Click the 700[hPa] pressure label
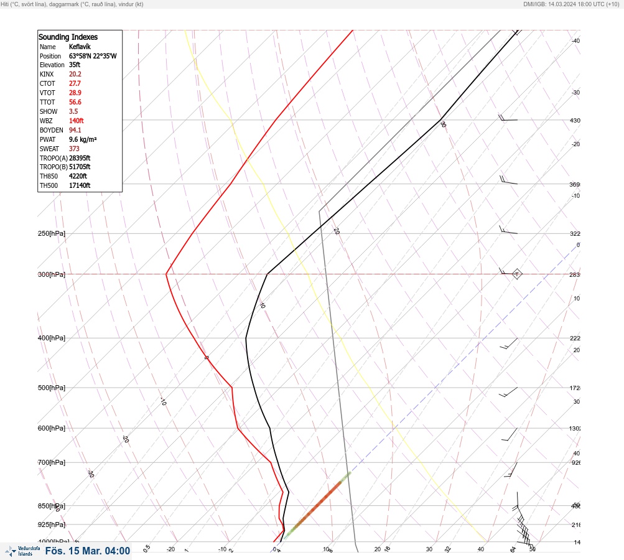Image resolution: width=624 pixels, height=560 pixels. (52, 462)
